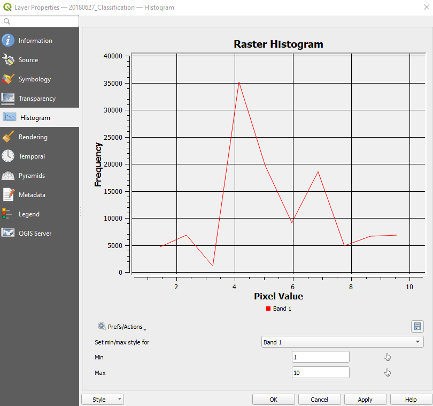This screenshot has width=433, height=406.
Task: Click the Source wrench icon
Action: (x=8, y=60)
